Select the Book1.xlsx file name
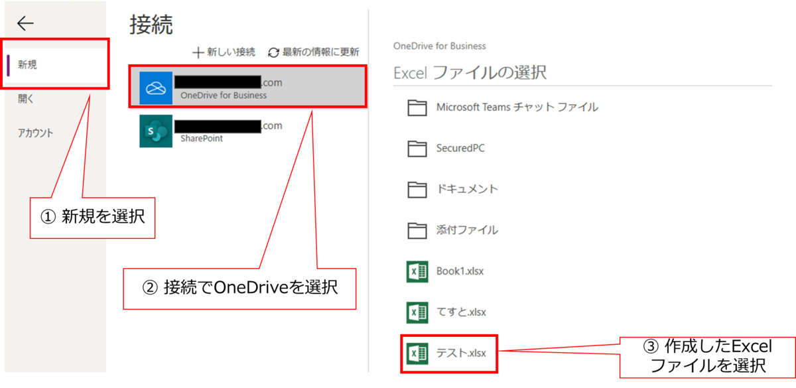Image resolution: width=796 pixels, height=388 pixels. coord(462,271)
